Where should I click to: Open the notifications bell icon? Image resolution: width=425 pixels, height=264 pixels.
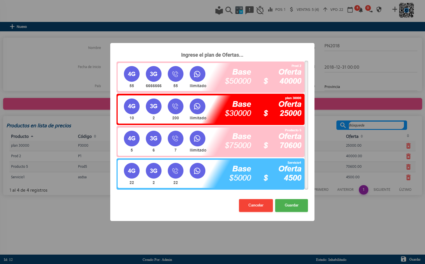click(x=361, y=10)
